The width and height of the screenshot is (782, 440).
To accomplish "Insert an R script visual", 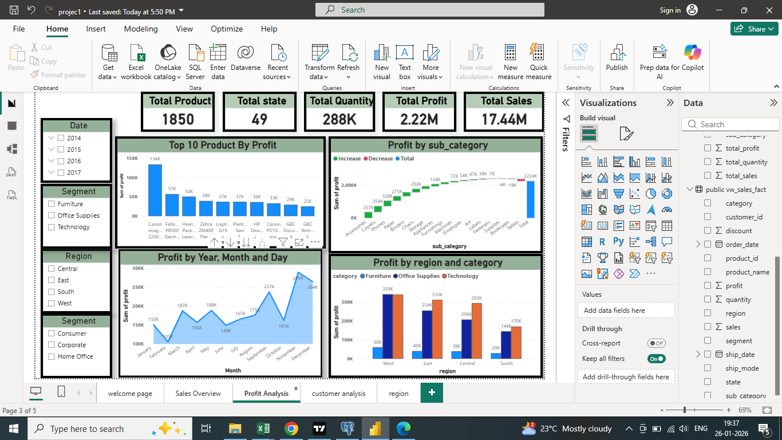I will click(602, 242).
